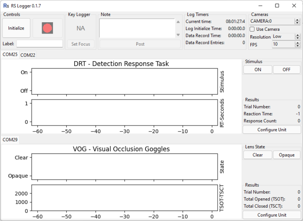Screen dimensions: 303x221
Task: Click the TSOT-TSCT plot area
Action: point(125,198)
